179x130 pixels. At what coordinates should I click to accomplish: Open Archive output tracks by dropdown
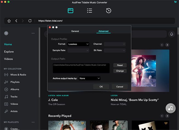click(90, 78)
